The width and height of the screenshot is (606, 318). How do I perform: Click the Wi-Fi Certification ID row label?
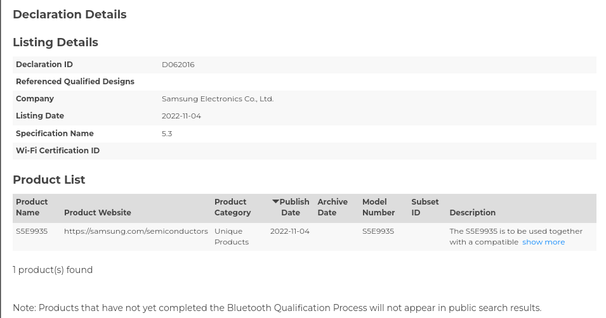pos(58,151)
